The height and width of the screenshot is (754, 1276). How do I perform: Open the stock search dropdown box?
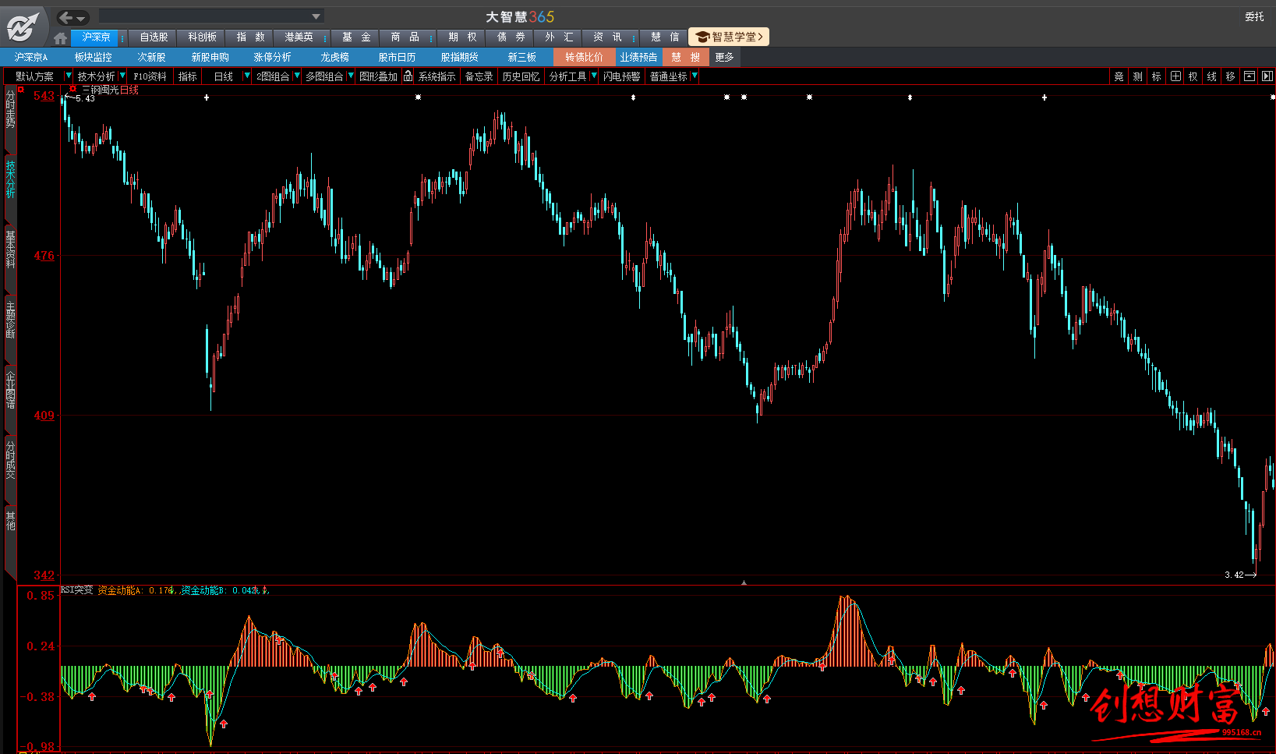click(211, 16)
